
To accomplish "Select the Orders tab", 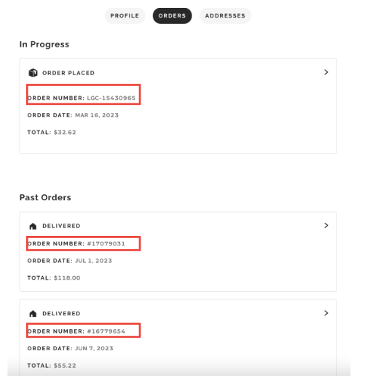I will pyautogui.click(x=172, y=16).
